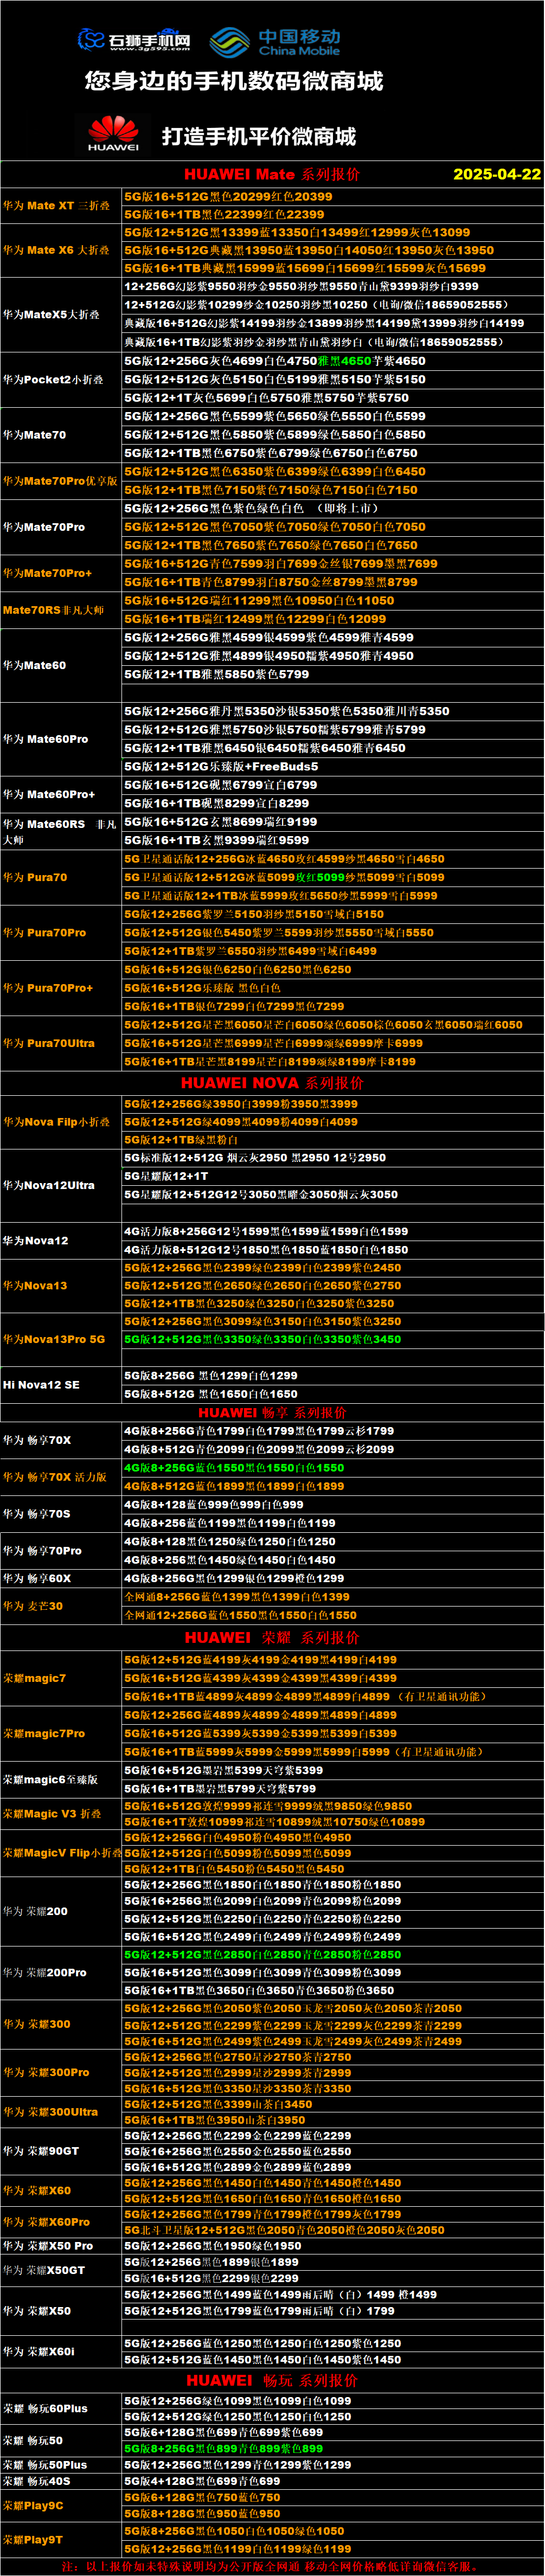Click the price row 5G版16+1TB黑色22399红色22399
Viewport: 545px width, 2576px height.
pos(224,214)
